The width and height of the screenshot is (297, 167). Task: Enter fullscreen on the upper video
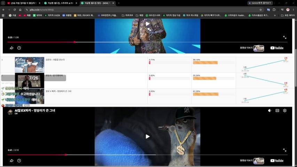coord(285,38)
